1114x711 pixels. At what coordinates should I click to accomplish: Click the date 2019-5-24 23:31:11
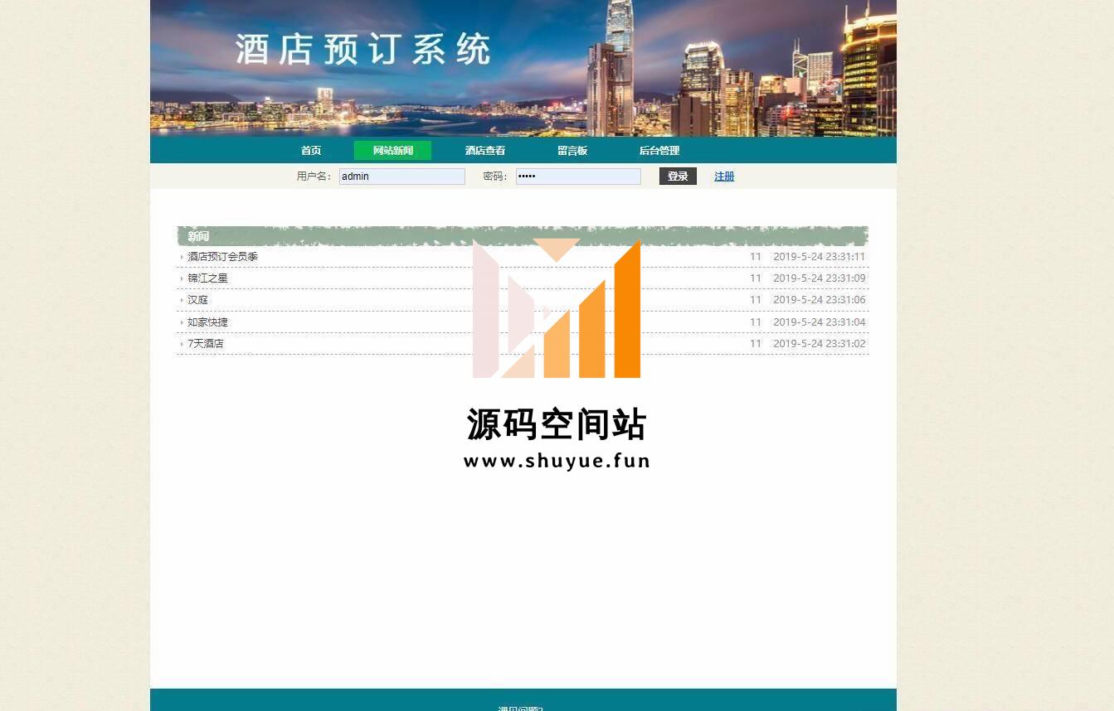tap(819, 257)
